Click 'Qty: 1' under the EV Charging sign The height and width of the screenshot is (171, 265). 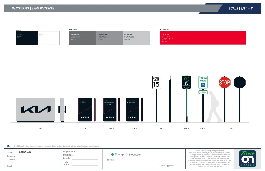tap(186, 128)
